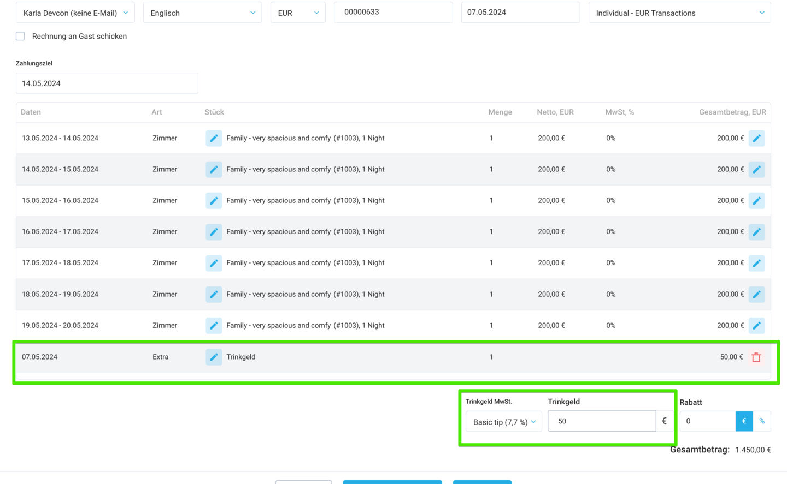
Task: Click the Gesamtbetrag, EUR column header
Action: pyautogui.click(x=732, y=112)
